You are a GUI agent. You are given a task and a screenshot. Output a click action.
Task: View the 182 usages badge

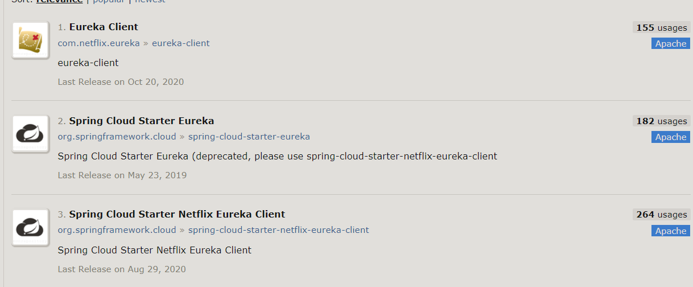[661, 121]
